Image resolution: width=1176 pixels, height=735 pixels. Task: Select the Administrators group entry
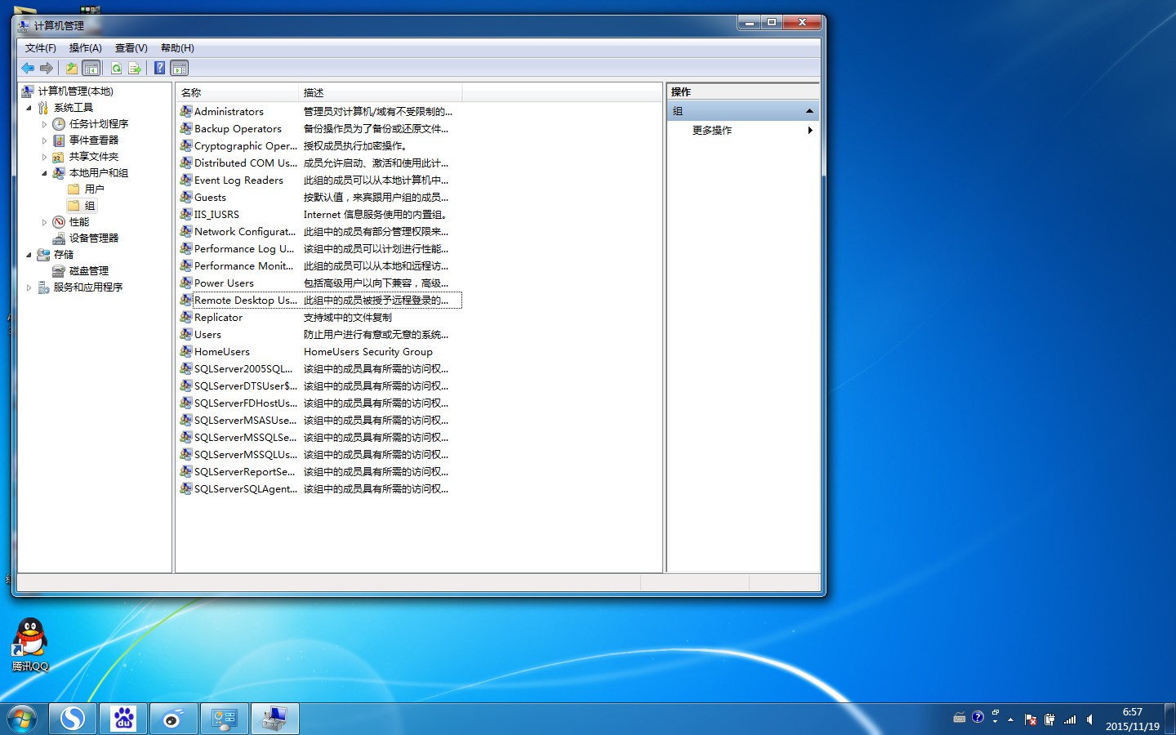[x=229, y=112]
